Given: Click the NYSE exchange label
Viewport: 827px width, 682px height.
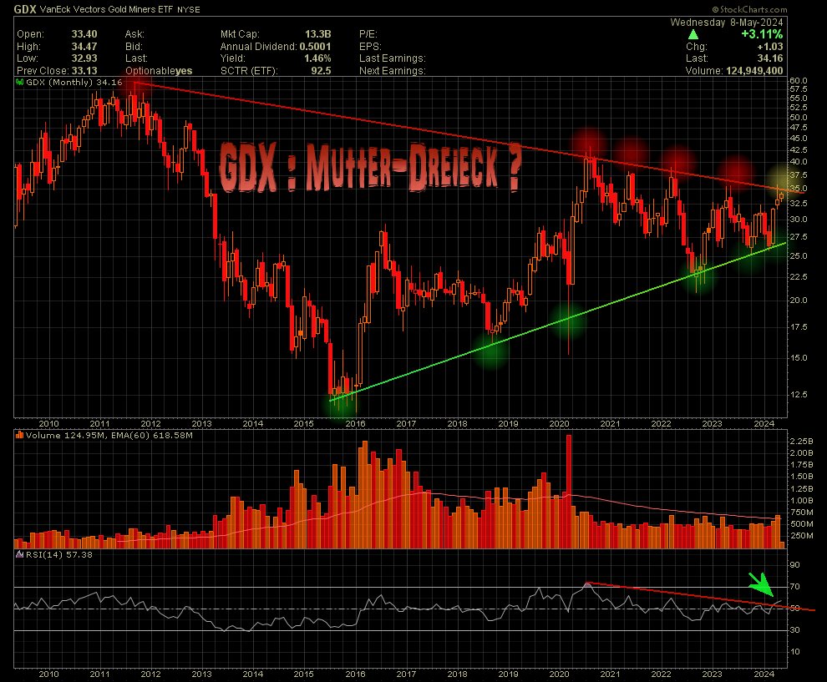Looking at the screenshot, I should point(189,9).
